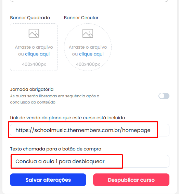Click the 'Texto chamada para o botão' label

[x=55, y=149]
